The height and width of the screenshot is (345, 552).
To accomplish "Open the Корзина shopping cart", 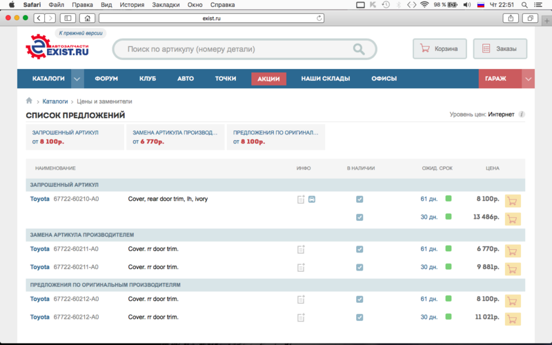I will pos(440,48).
